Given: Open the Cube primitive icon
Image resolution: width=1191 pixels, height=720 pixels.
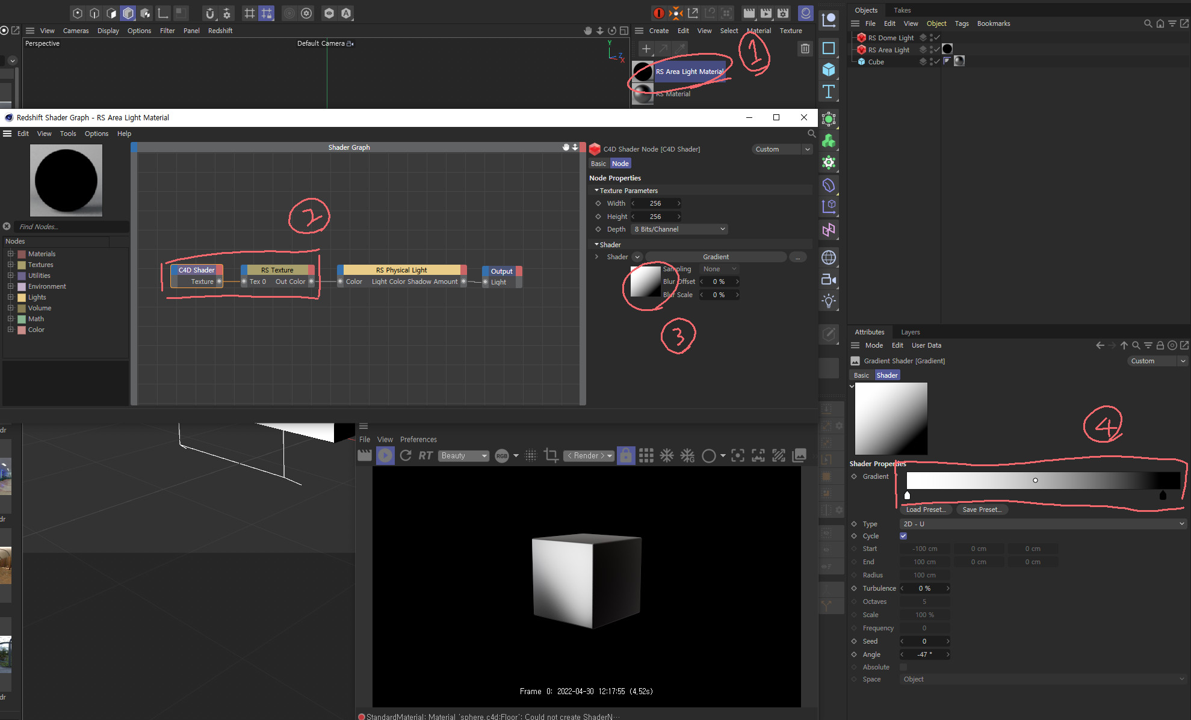Looking at the screenshot, I should tap(829, 70).
